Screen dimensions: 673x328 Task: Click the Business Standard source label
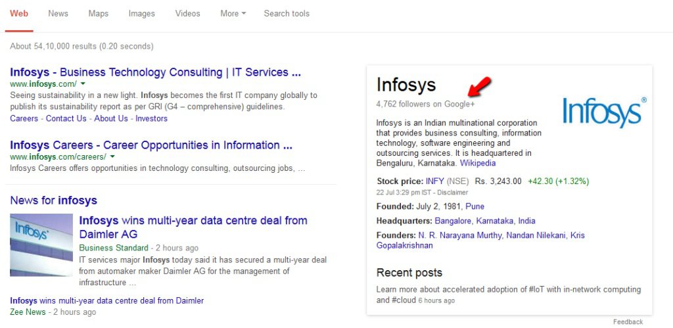113,248
